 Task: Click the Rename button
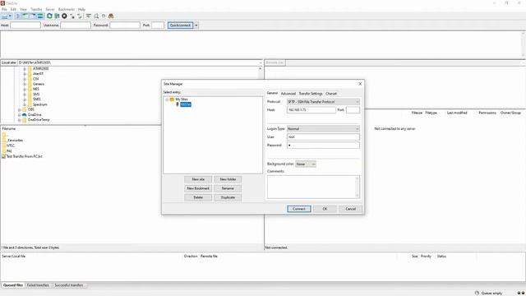click(x=228, y=188)
